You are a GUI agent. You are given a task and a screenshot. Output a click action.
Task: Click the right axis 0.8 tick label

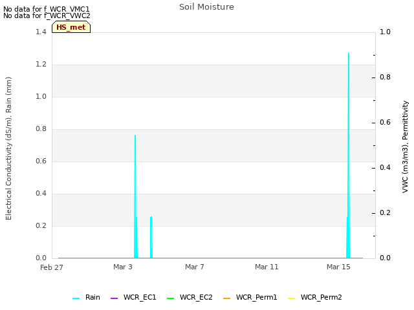[x=385, y=77]
